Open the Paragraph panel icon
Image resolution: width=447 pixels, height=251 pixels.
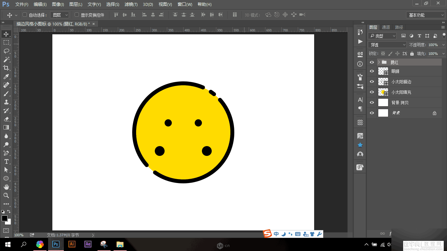coord(360,109)
